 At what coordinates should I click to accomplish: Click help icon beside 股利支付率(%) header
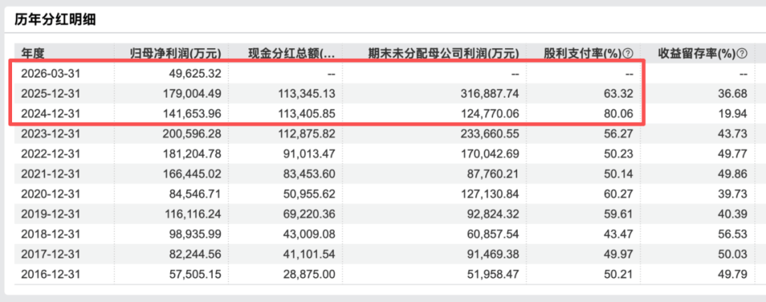(629, 54)
